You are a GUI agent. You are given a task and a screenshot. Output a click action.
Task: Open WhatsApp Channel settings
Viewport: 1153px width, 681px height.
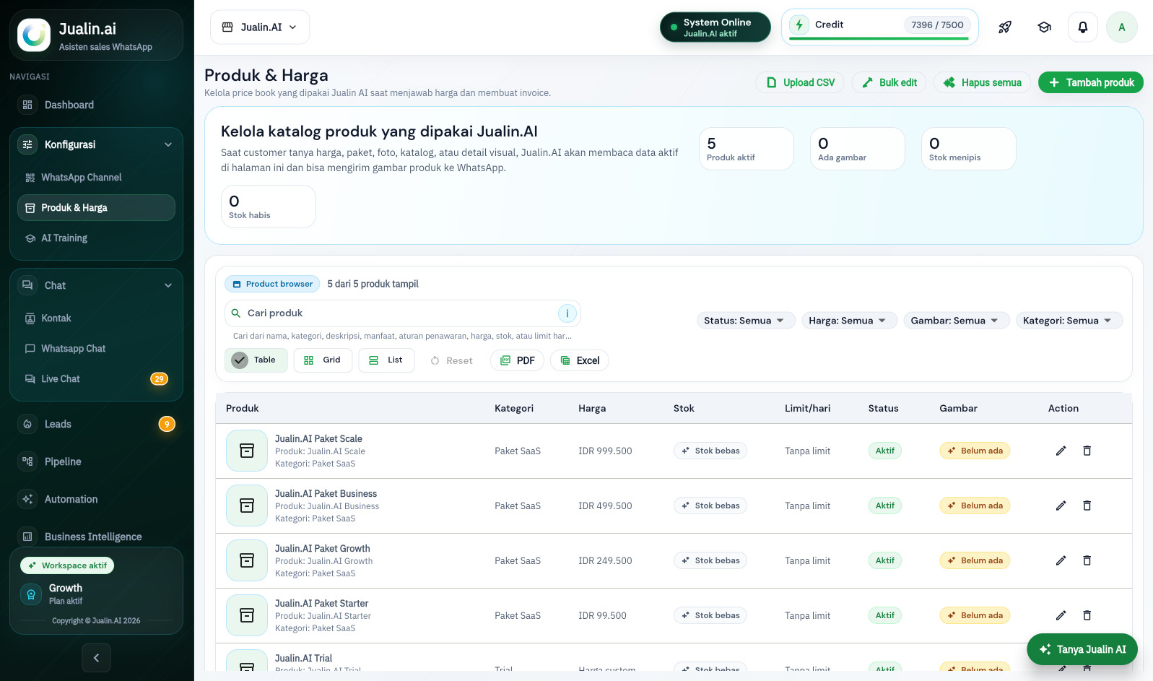(96, 177)
